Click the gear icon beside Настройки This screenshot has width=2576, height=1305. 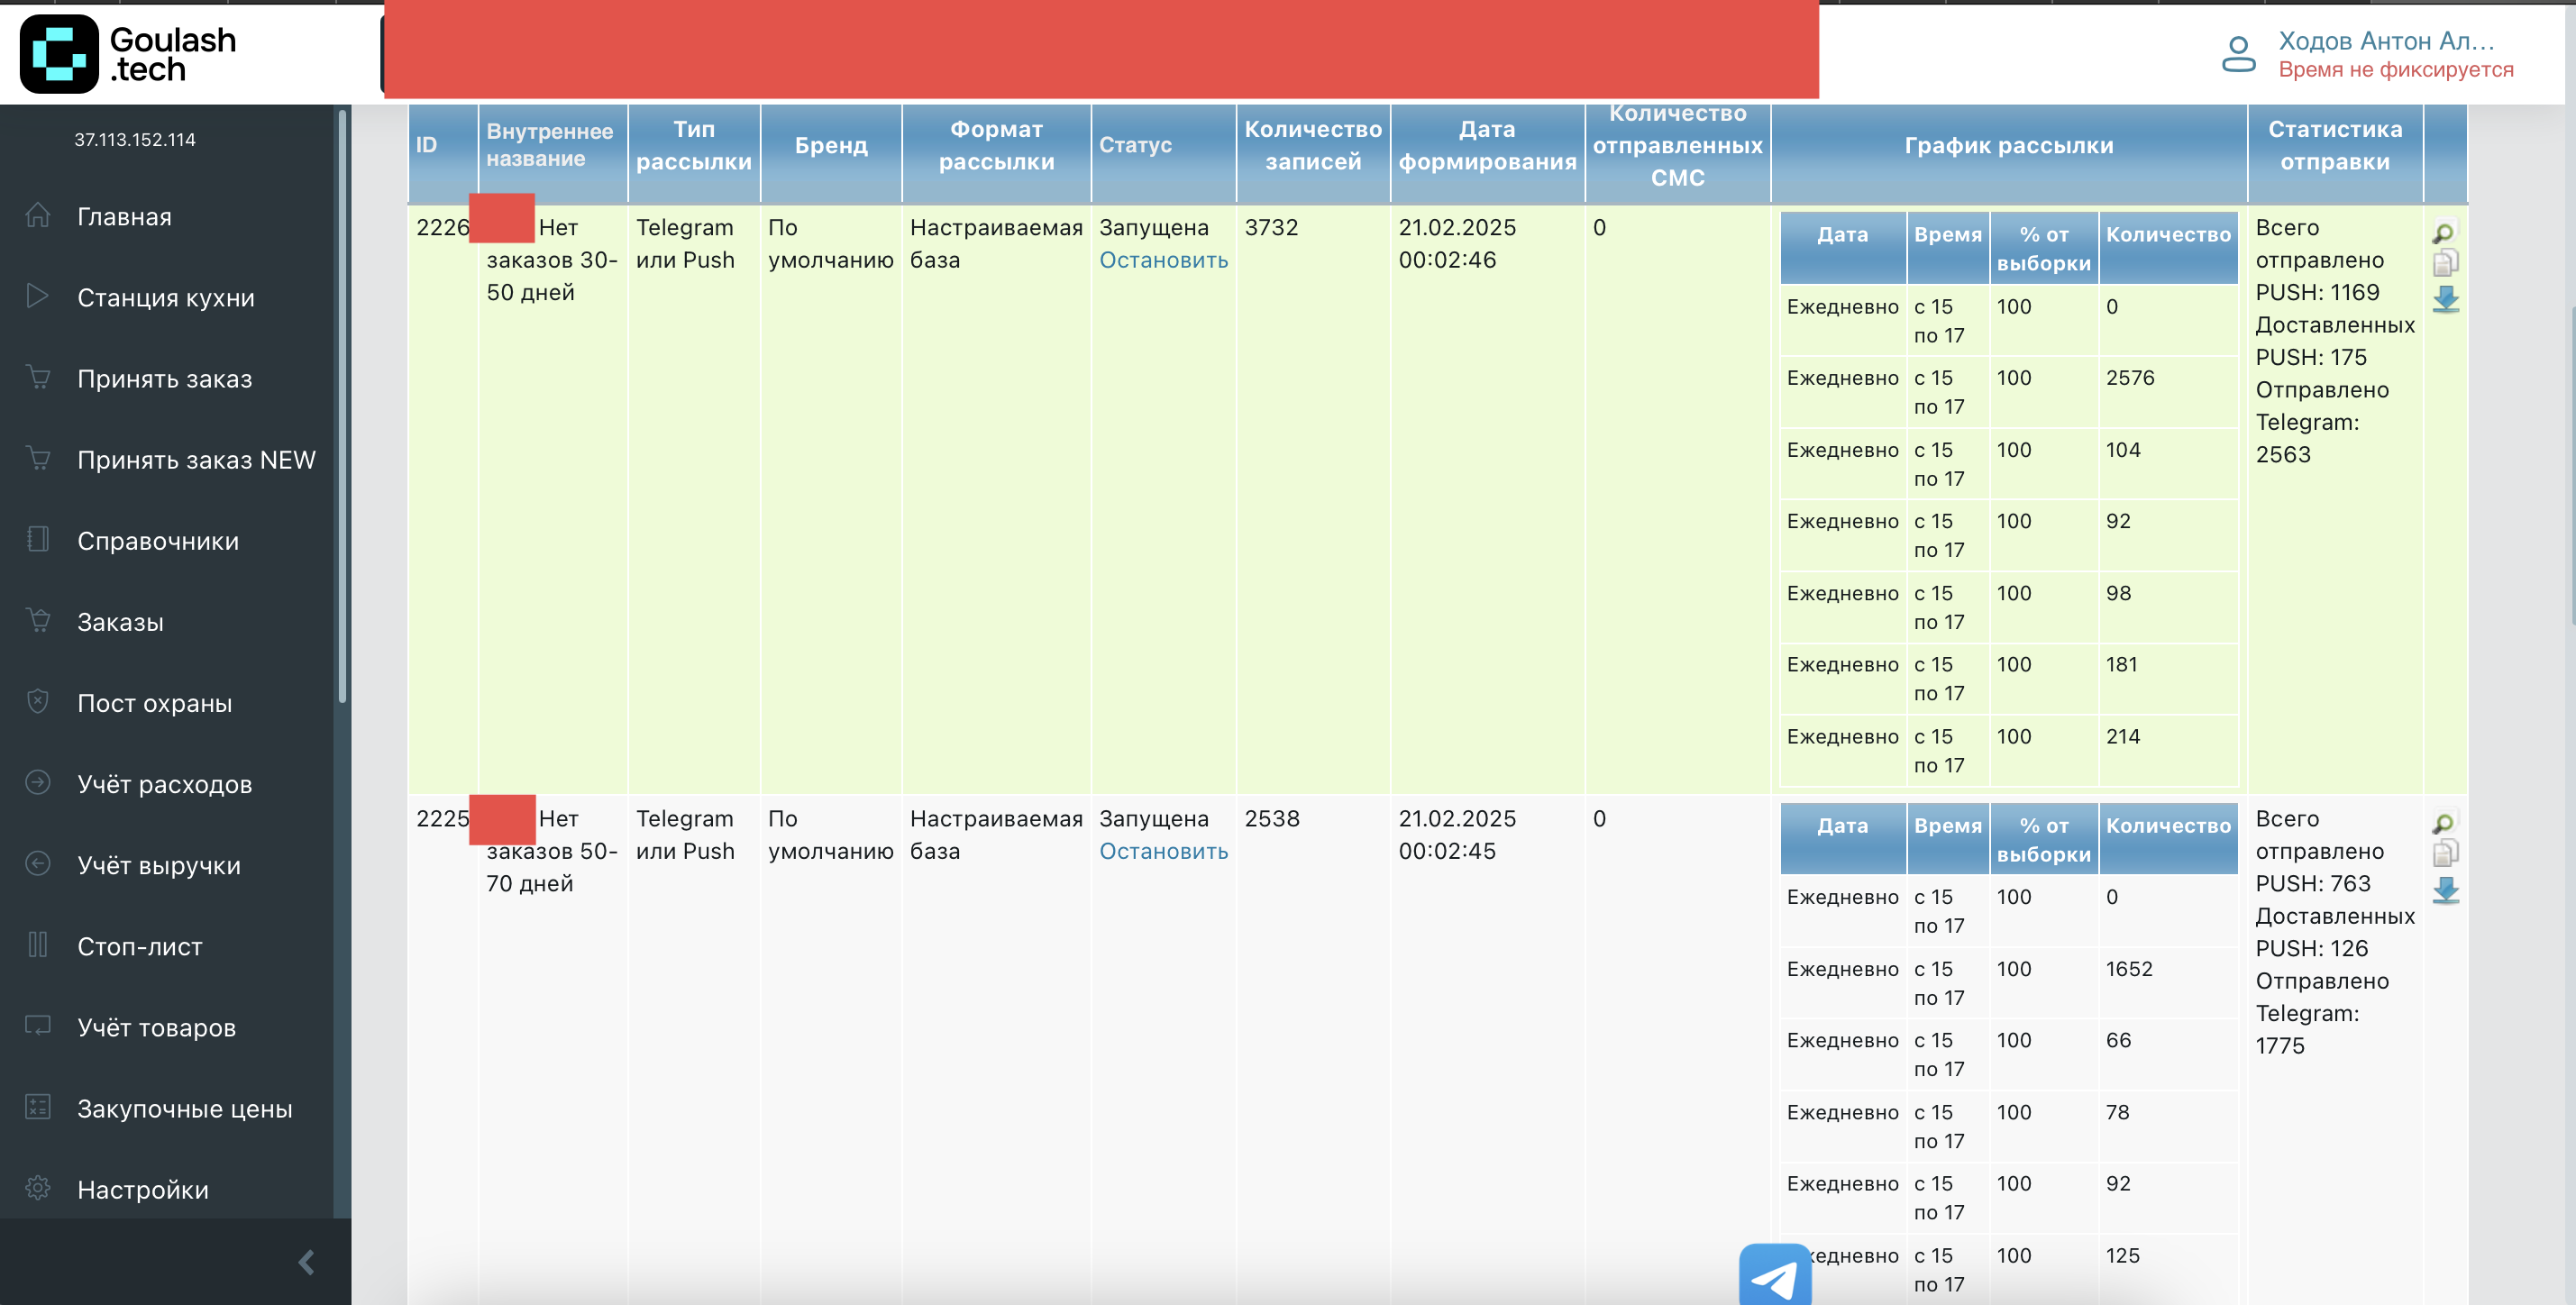click(38, 1188)
